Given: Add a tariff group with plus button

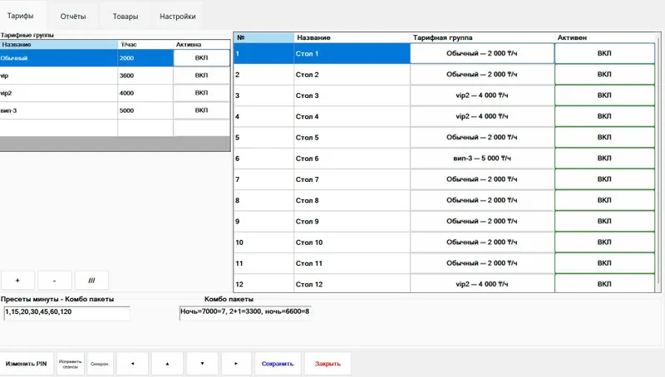Looking at the screenshot, I should pyautogui.click(x=17, y=281).
